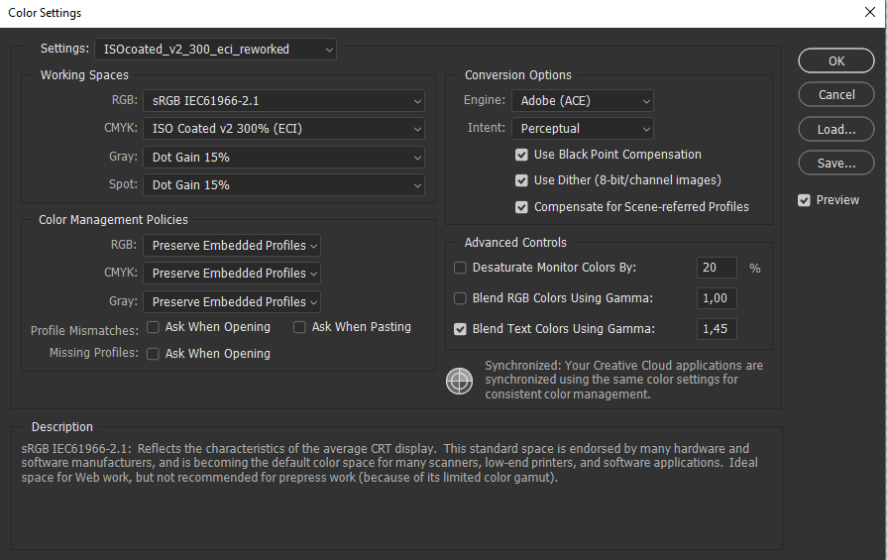This screenshot has width=887, height=560.
Task: Open RGB color management policy dropdown
Action: [232, 246]
